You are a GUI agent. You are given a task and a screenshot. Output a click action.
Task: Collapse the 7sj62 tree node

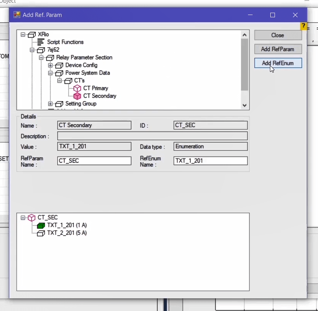(32, 50)
